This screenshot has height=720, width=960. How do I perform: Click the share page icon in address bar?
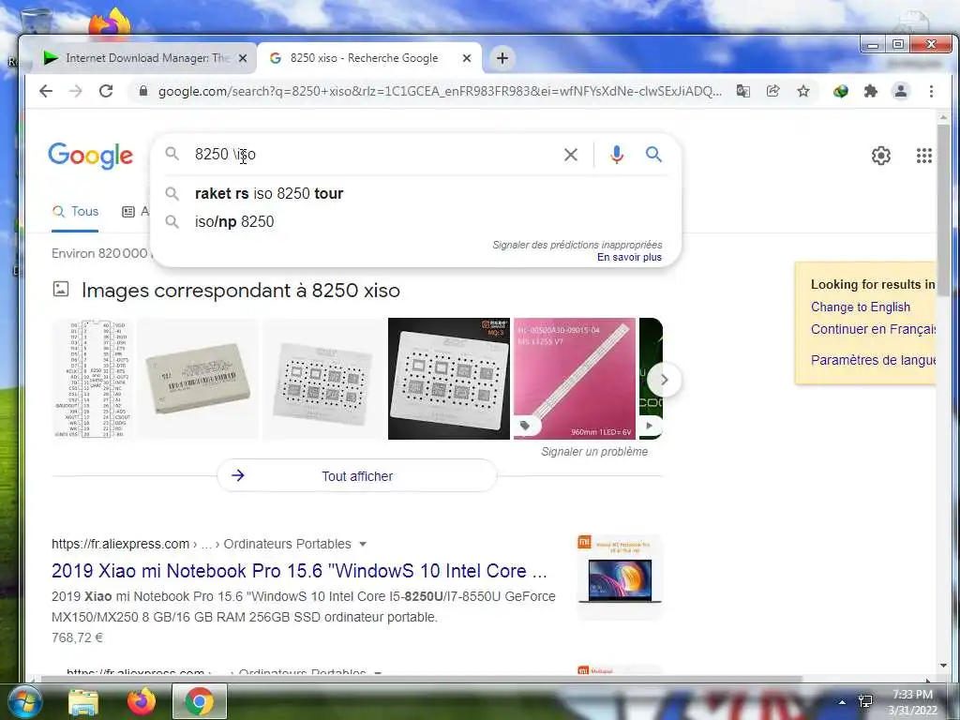773,91
